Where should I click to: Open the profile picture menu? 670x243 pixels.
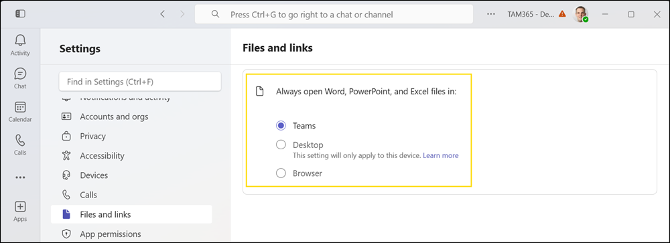[x=580, y=14]
